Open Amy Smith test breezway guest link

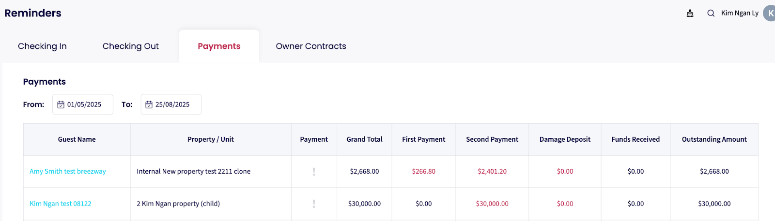(68, 172)
